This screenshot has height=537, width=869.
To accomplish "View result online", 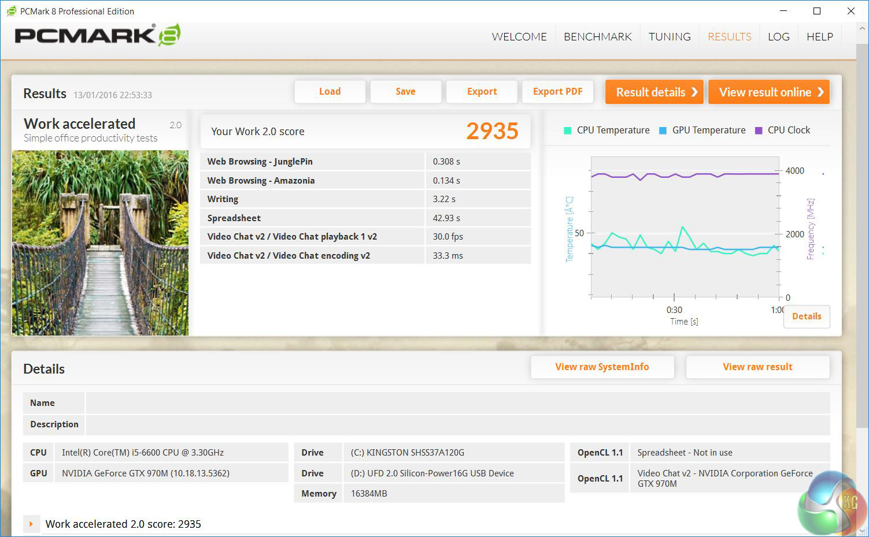I will 768,92.
